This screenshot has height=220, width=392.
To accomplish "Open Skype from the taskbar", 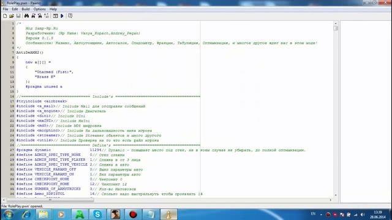I will click(97, 215).
